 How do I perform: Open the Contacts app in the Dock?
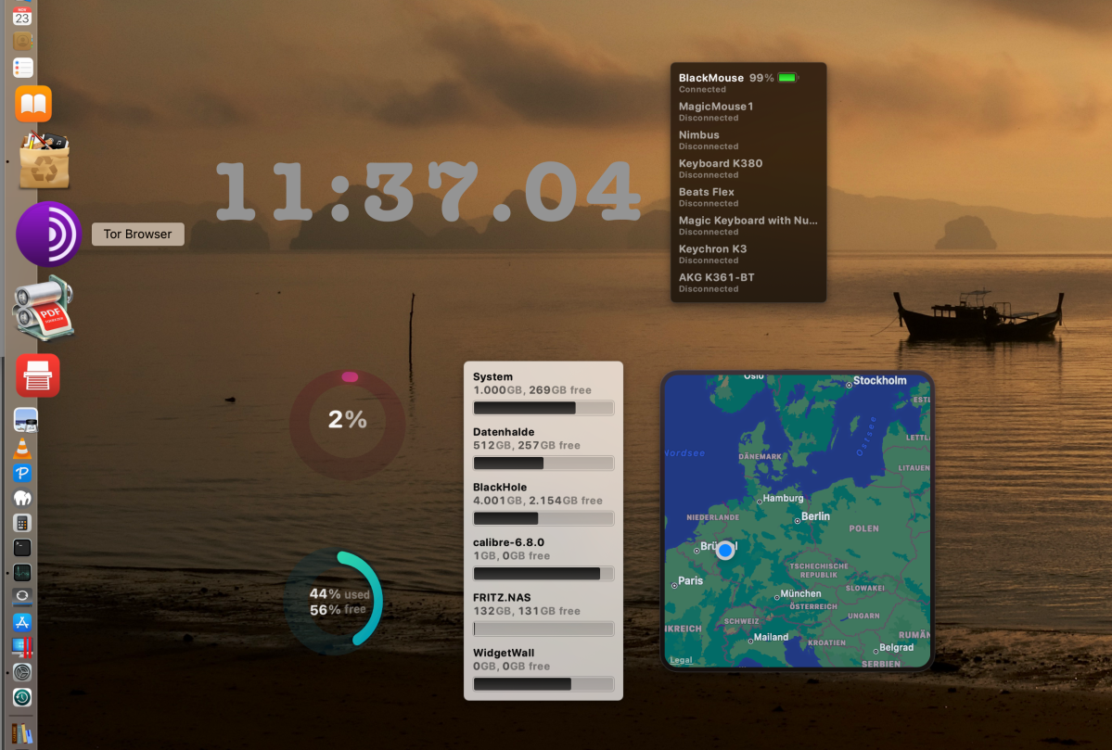pyautogui.click(x=22, y=41)
